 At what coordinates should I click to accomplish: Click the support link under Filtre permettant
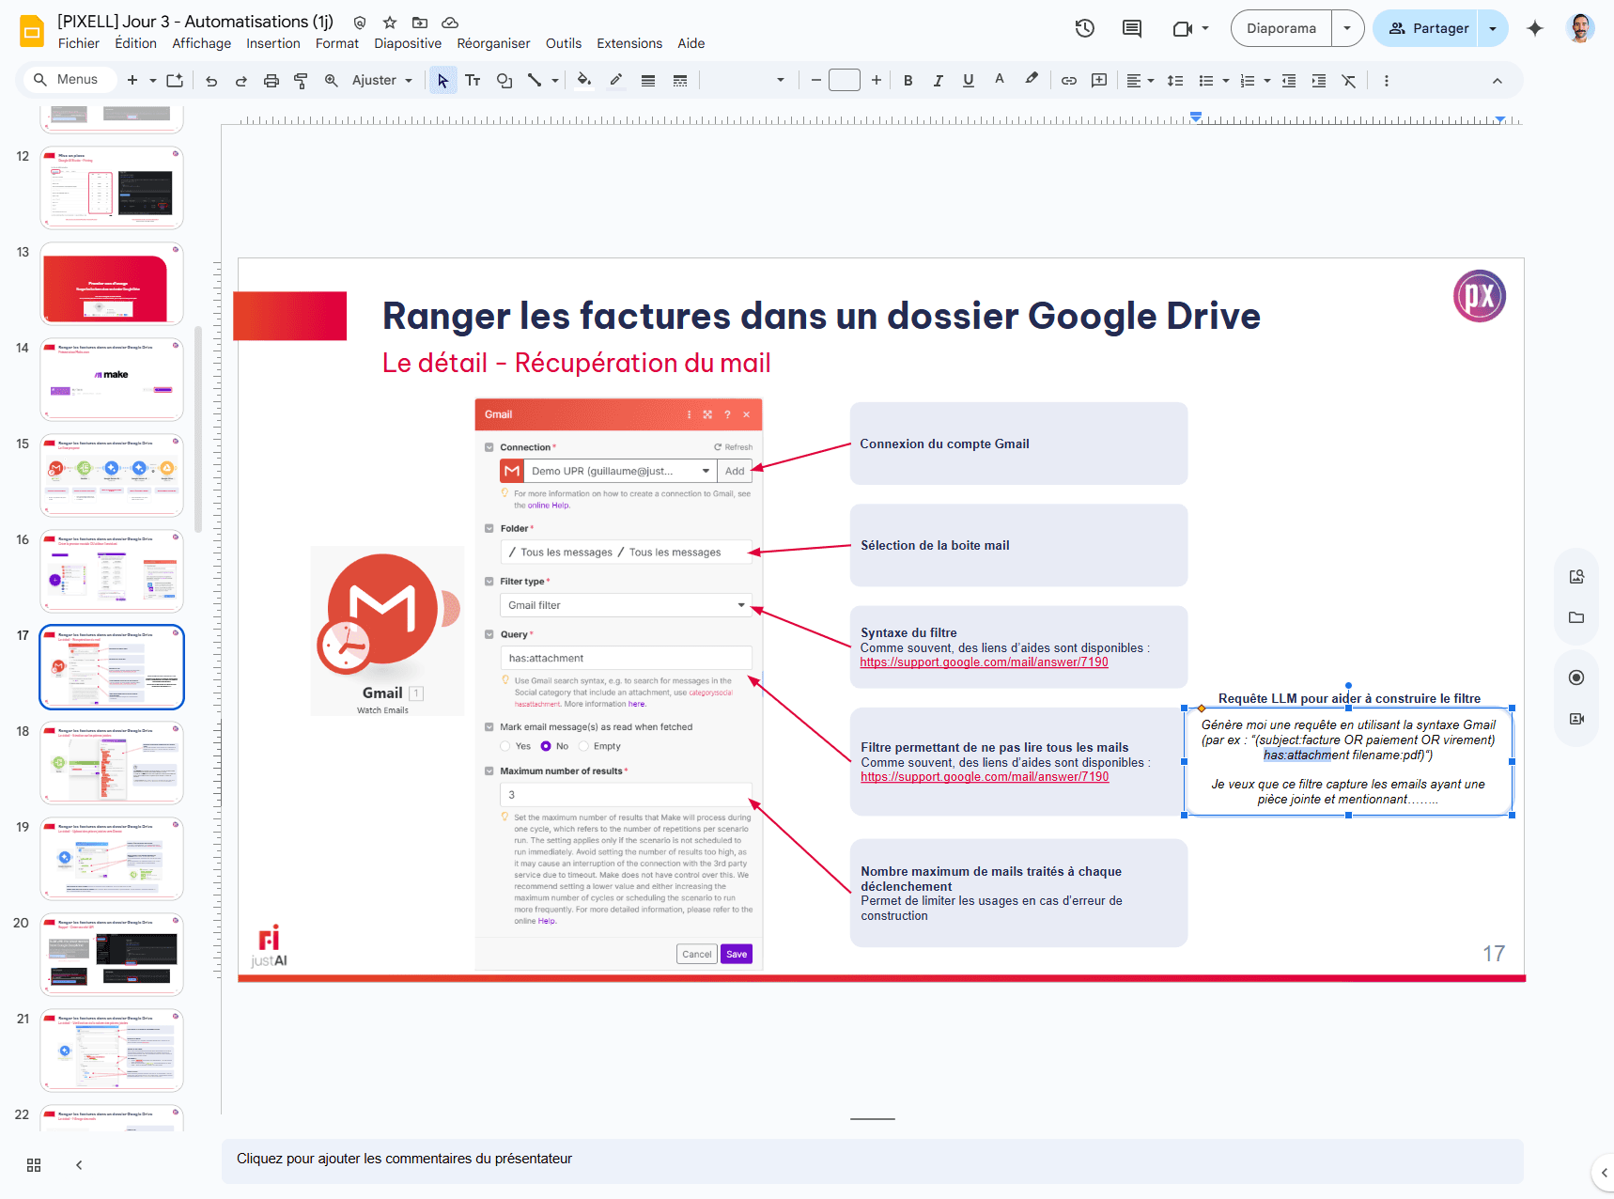point(985,777)
